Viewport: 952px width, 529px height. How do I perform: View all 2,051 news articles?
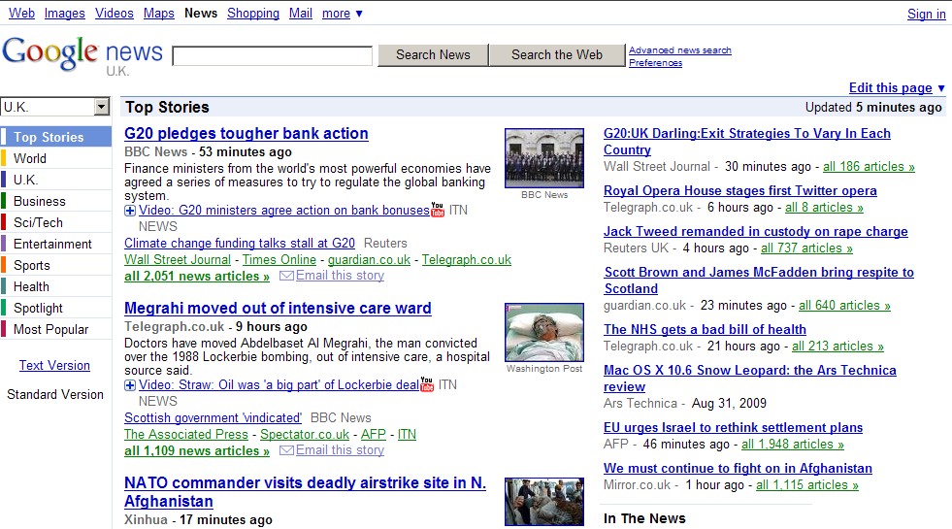point(197,276)
